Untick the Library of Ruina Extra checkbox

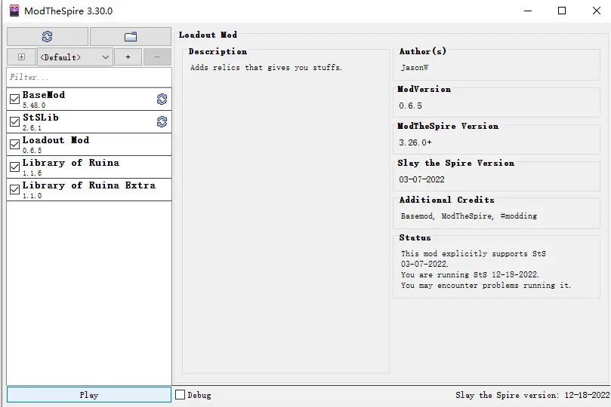tap(14, 190)
